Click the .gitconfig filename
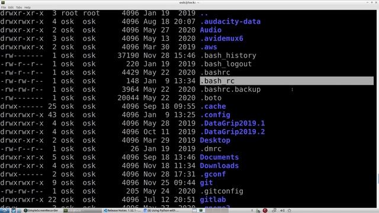This screenshot has height=213, width=379. pyautogui.click(x=221, y=191)
